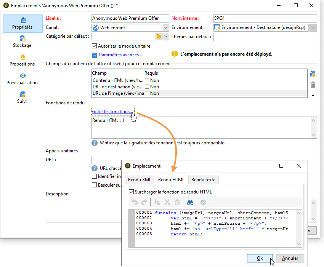Viewport: 324px width, 267px height.
Task: Click help icon next to URL d'accès
Action: click(x=95, y=168)
